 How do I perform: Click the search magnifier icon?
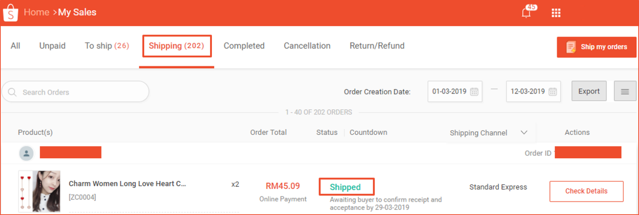pyautogui.click(x=12, y=92)
